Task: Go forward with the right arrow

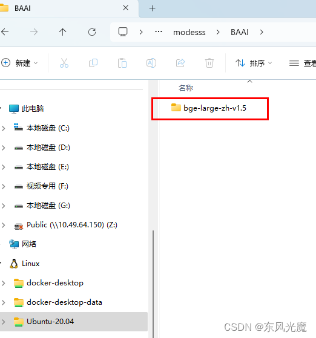Action: click(34, 32)
